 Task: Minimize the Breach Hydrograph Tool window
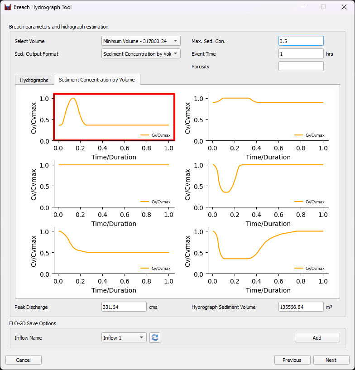coord(302,7)
